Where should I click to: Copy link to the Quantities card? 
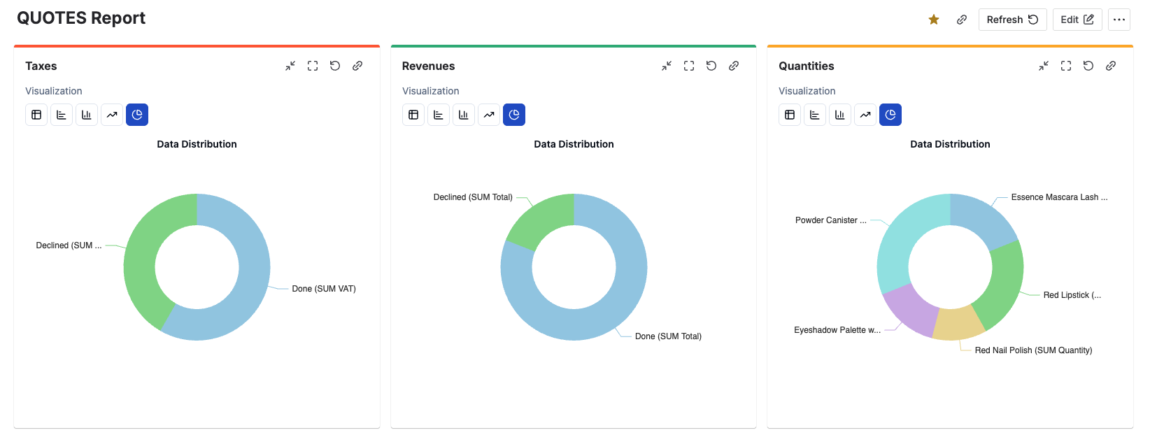pos(1111,66)
